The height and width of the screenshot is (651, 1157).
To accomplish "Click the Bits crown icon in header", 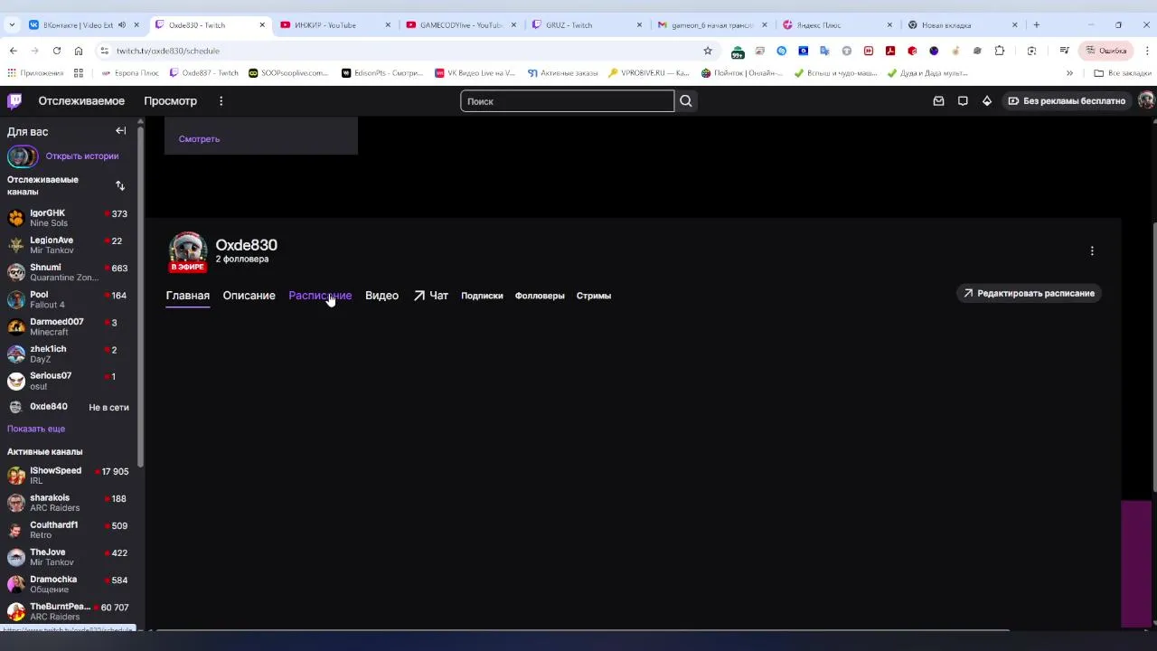I will tap(987, 101).
